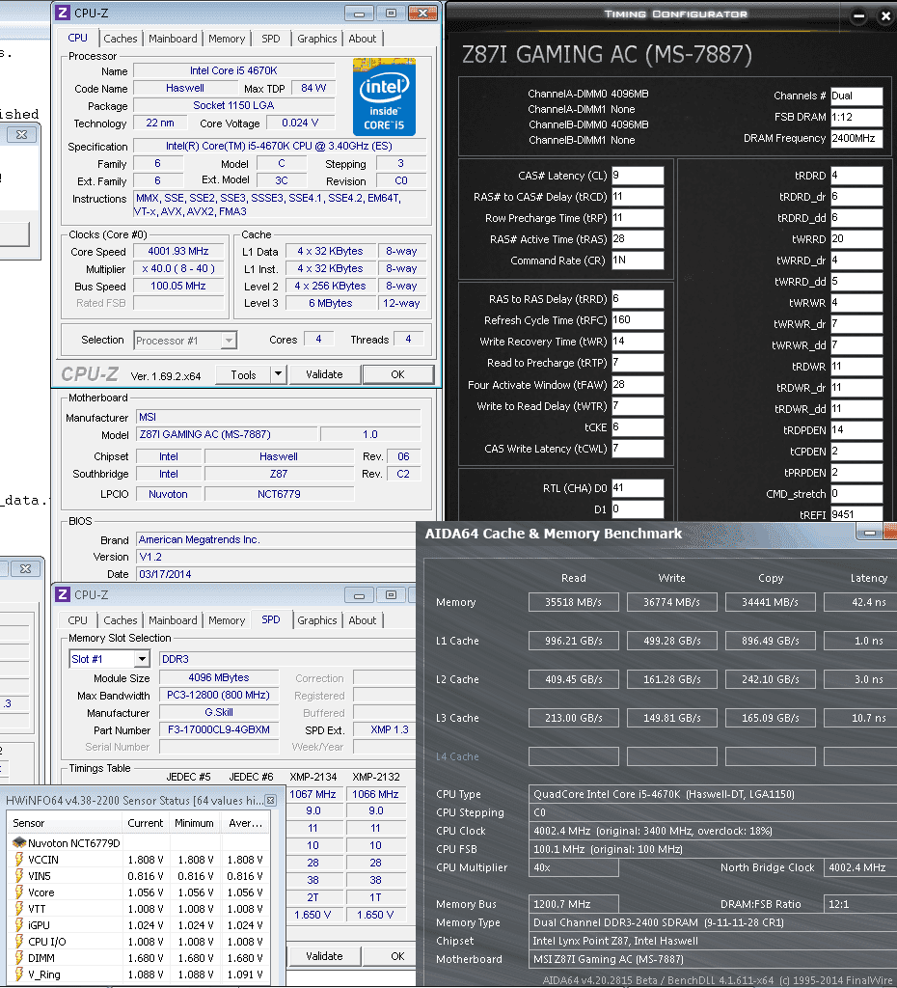Click the VCCIN sensor lightning icon
The width and height of the screenshot is (897, 988).
click(x=19, y=859)
